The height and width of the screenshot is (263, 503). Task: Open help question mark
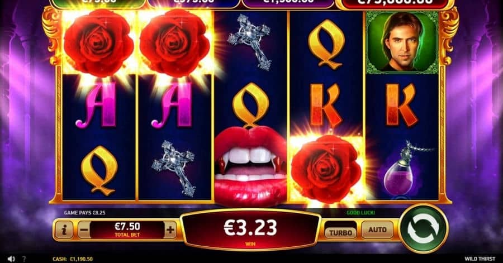click(x=24, y=259)
